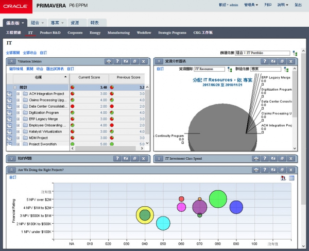Switch to Corporate dashboard
The height and width of the screenshot is (251, 309).
[x=75, y=33]
